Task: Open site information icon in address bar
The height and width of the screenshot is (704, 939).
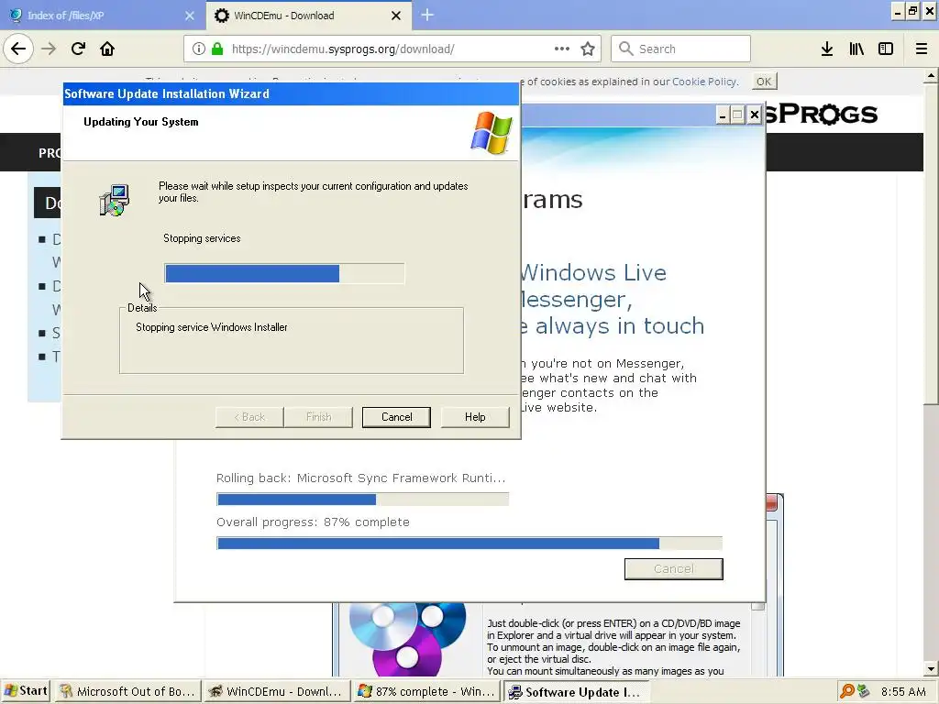Action: coord(199,49)
